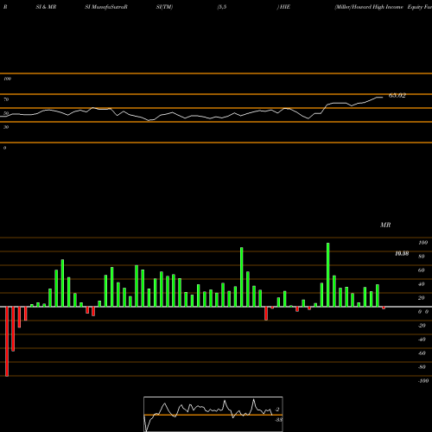Click the 'Miller/Howard High Income Equity' fund title
The image size is (432, 432).
(x=378, y=7)
